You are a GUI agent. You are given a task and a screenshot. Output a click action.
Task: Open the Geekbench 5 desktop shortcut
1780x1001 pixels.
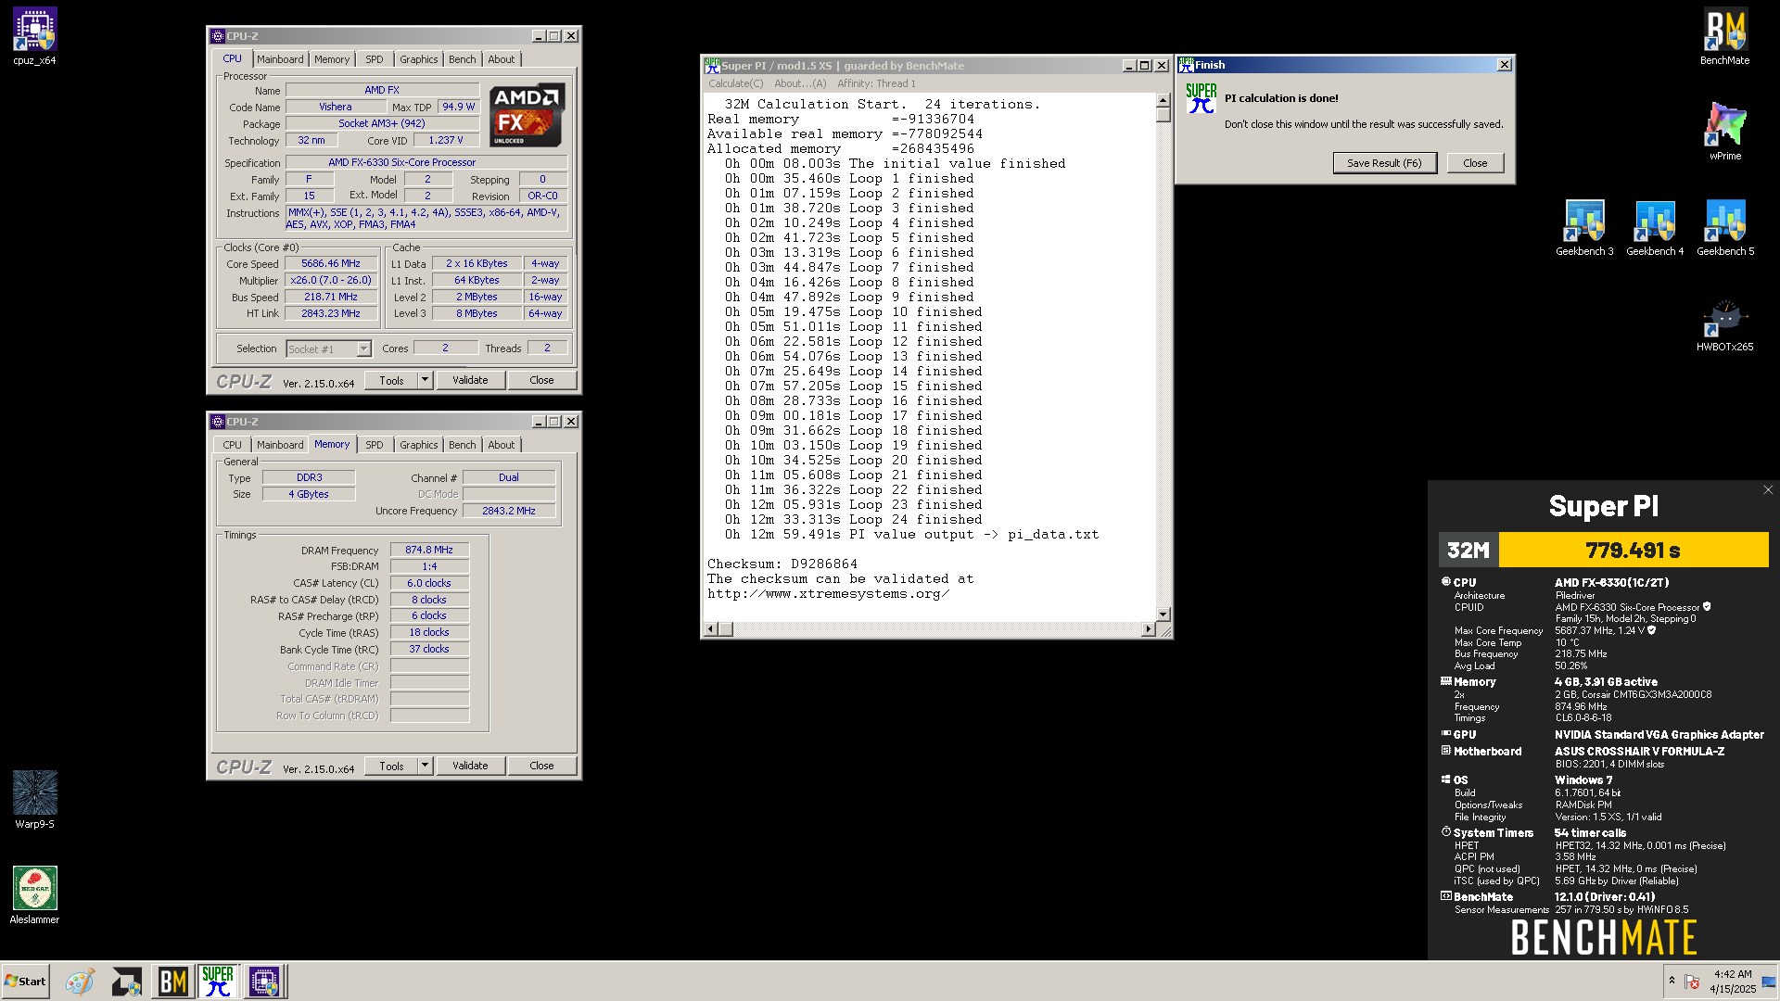click(x=1725, y=228)
